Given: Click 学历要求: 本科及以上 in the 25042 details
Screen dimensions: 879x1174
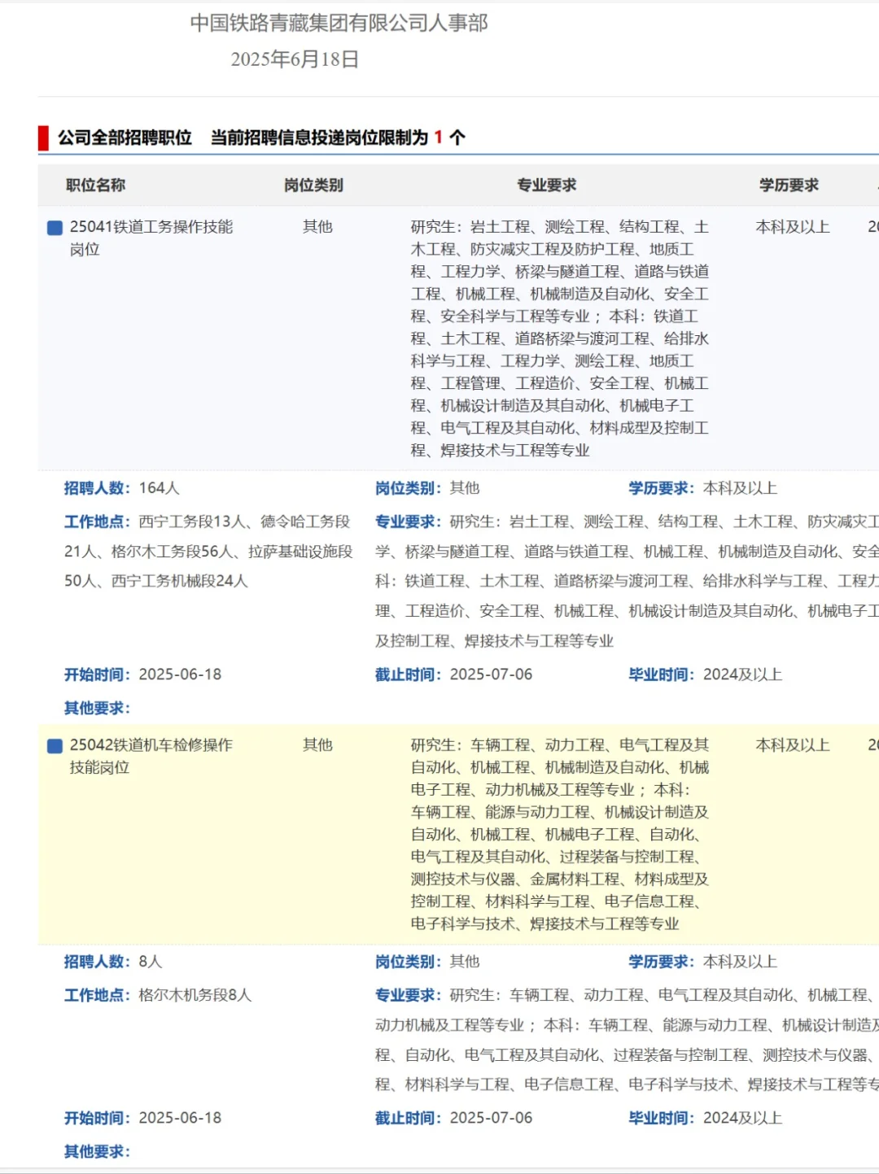Looking at the screenshot, I should coord(703,962).
